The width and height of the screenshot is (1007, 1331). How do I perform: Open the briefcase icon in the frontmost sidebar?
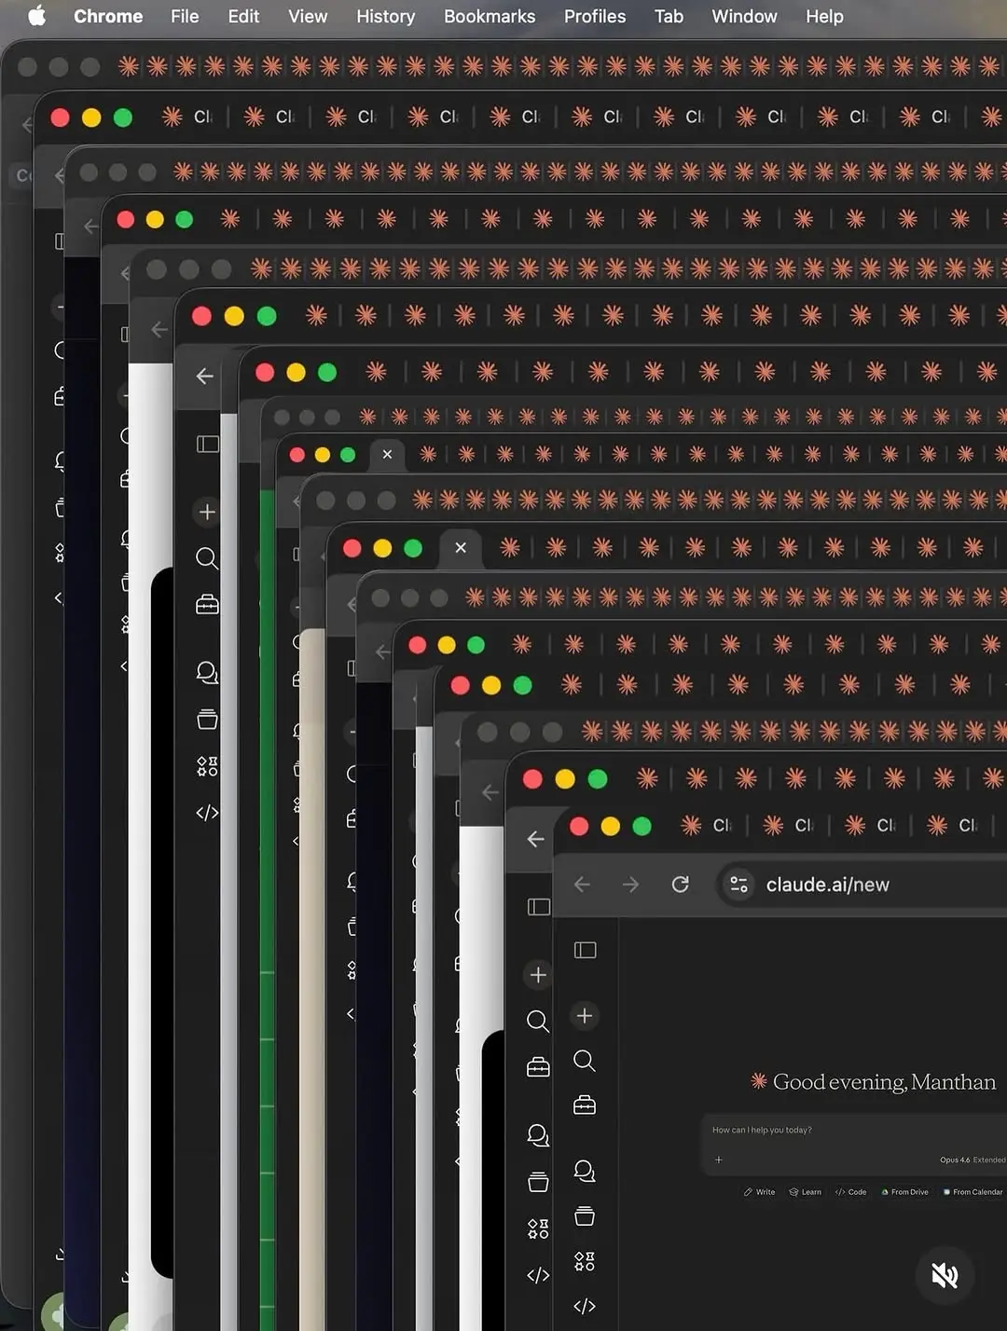pos(585,1105)
